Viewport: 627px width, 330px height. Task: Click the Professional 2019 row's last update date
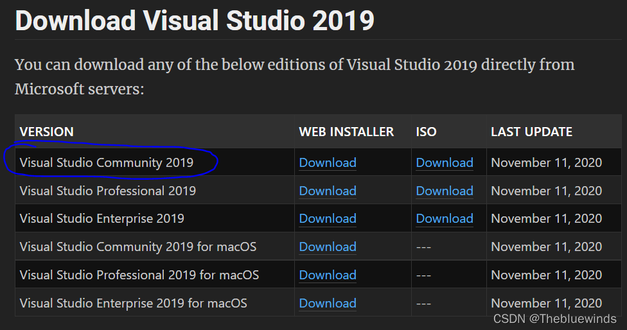coord(546,191)
